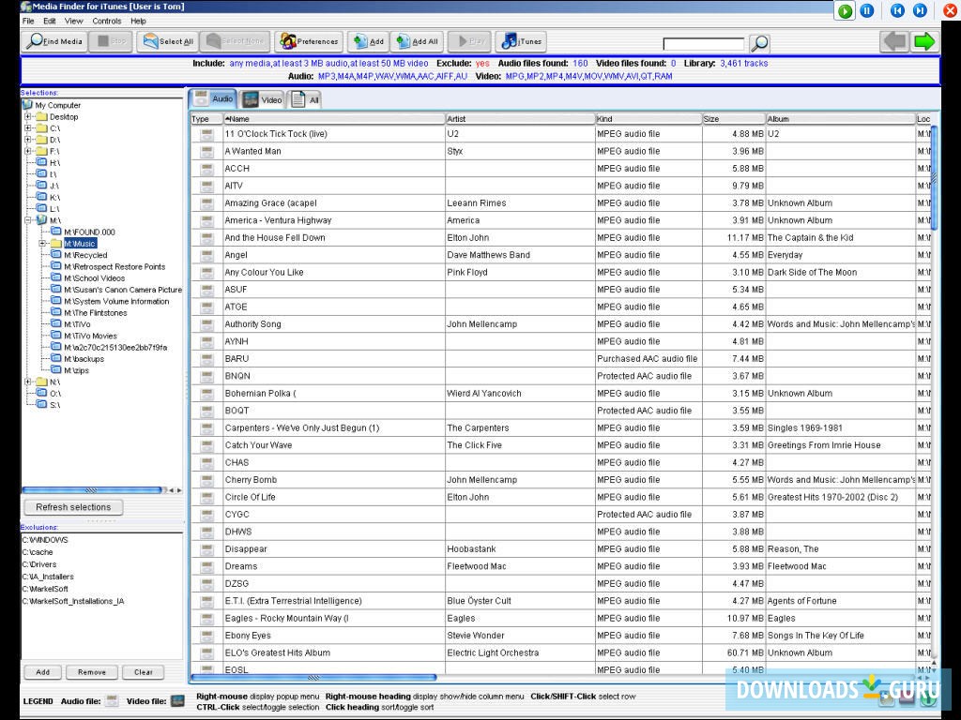
Task: Click the green forward arrow icon
Action: click(924, 41)
